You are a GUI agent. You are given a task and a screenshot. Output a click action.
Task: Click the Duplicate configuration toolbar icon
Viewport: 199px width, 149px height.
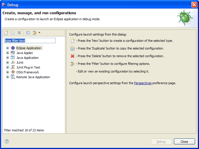point(13,33)
